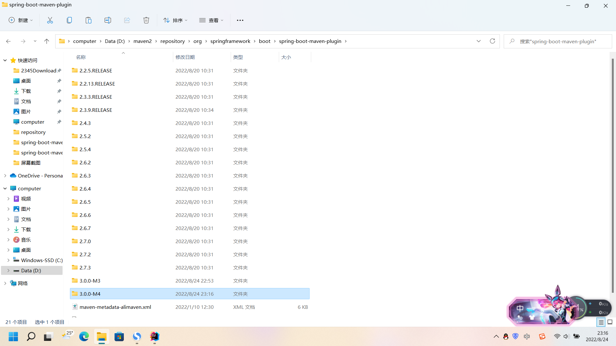Image resolution: width=616 pixels, height=346 pixels.
Task: Sort by the Size column header
Action: tap(295, 57)
